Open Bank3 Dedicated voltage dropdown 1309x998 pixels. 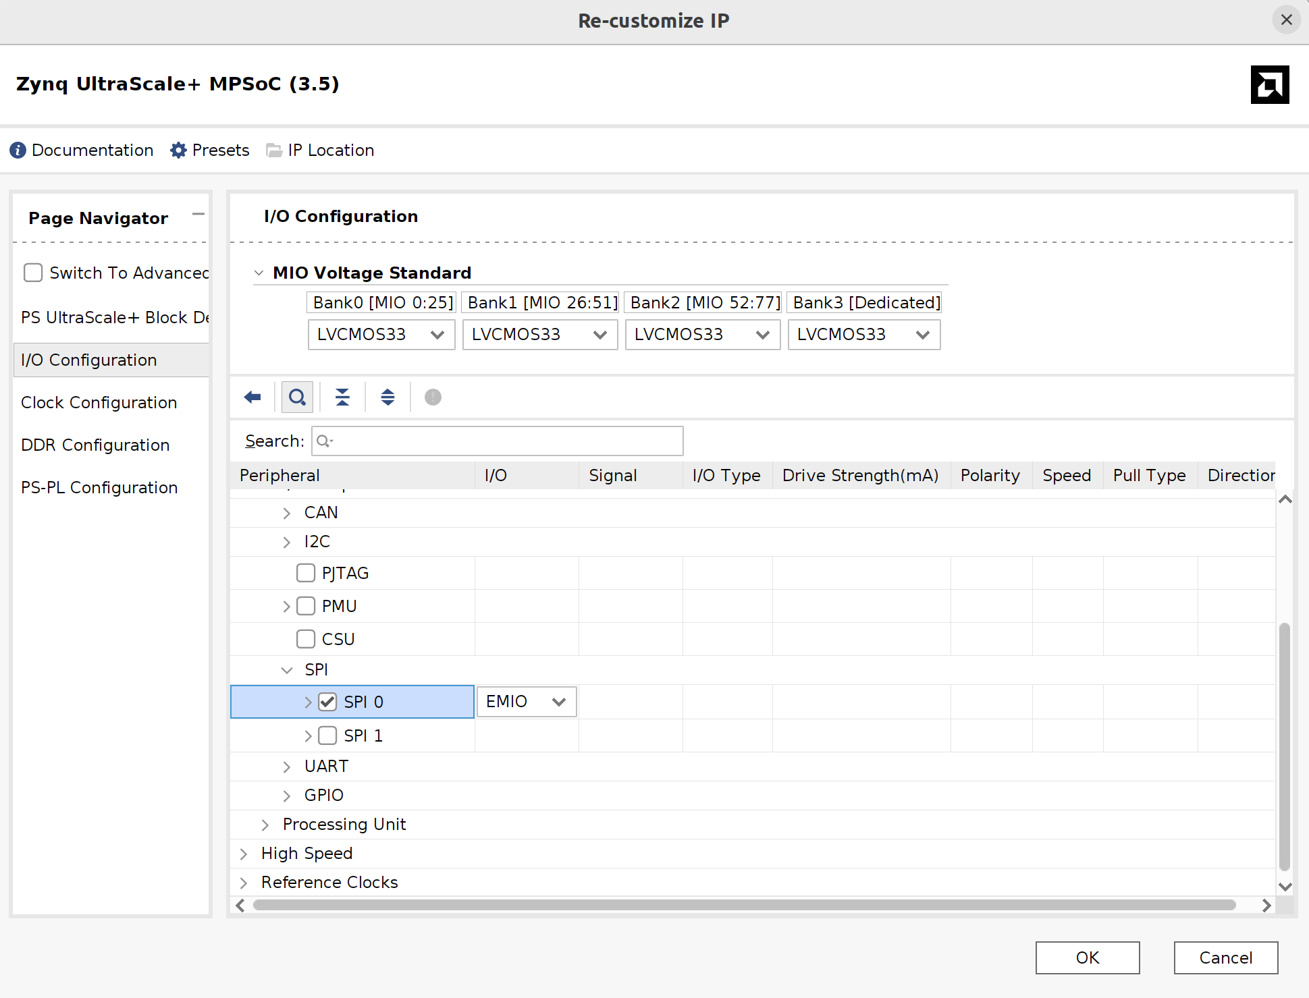click(864, 335)
